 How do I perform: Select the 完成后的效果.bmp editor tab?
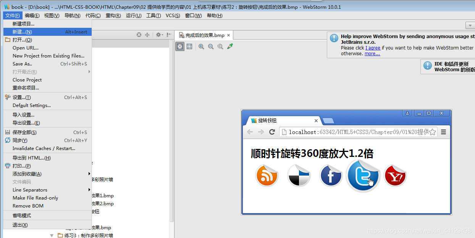(205, 35)
